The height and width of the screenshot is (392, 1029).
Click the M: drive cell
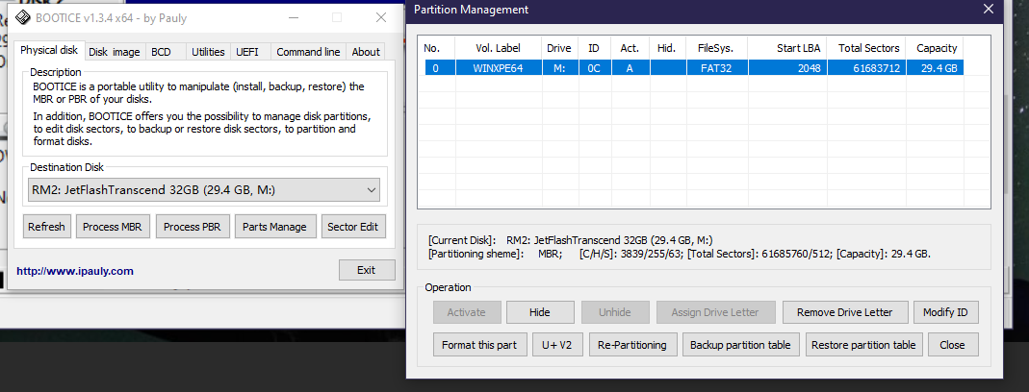559,67
